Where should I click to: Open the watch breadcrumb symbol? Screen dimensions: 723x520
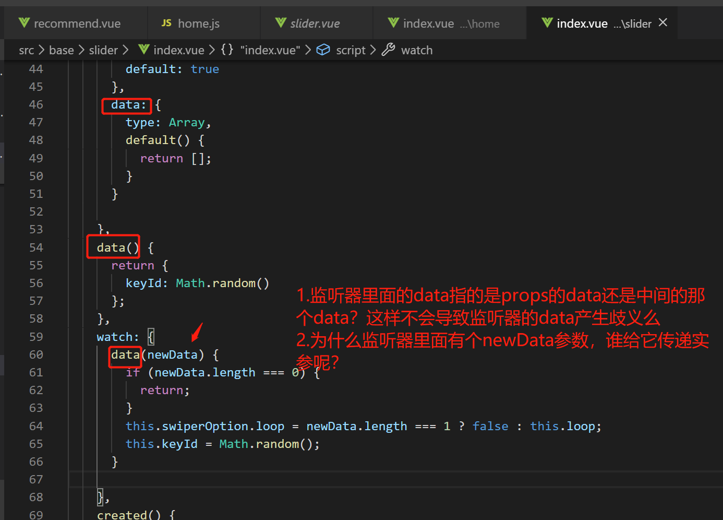(417, 50)
